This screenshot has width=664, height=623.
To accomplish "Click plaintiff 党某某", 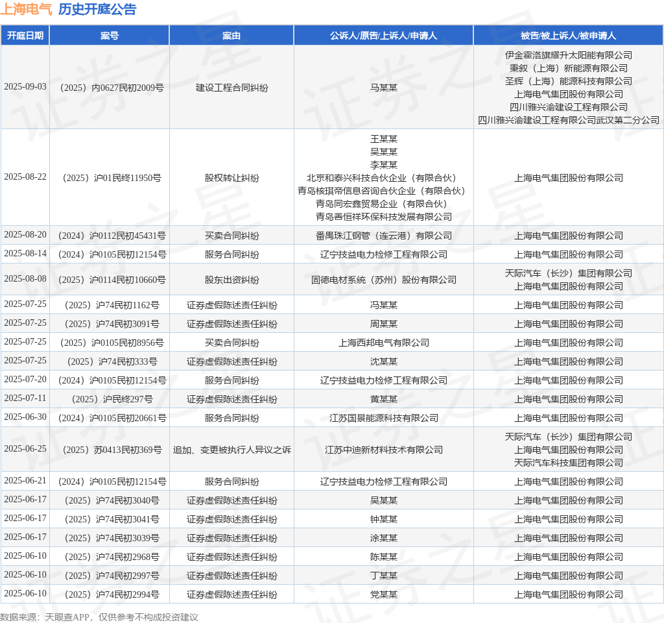I will 384,594.
